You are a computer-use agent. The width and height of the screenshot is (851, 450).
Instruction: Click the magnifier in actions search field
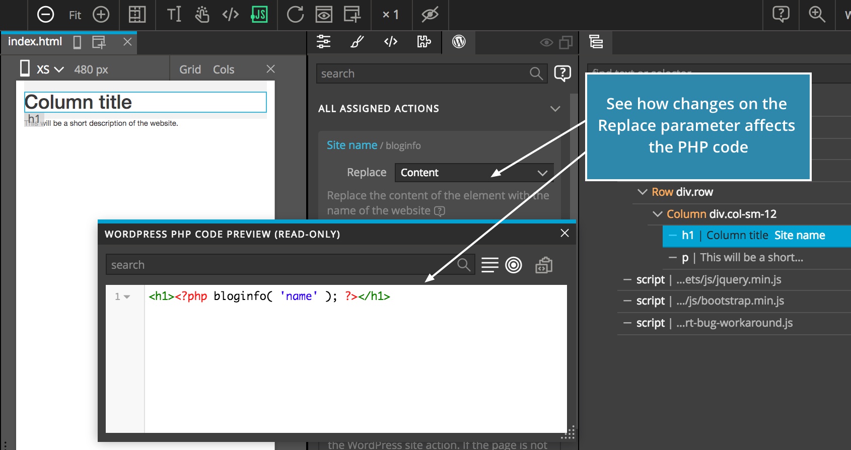(536, 74)
